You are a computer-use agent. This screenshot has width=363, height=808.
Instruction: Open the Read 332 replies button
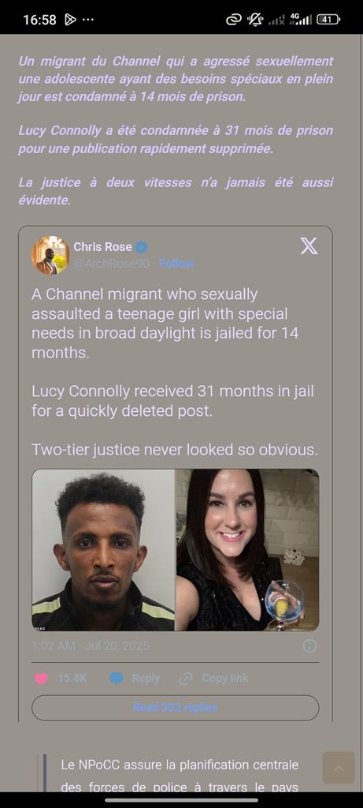coord(176,708)
